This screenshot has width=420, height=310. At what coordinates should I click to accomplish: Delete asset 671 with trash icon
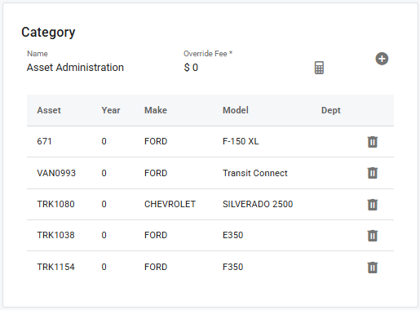373,142
